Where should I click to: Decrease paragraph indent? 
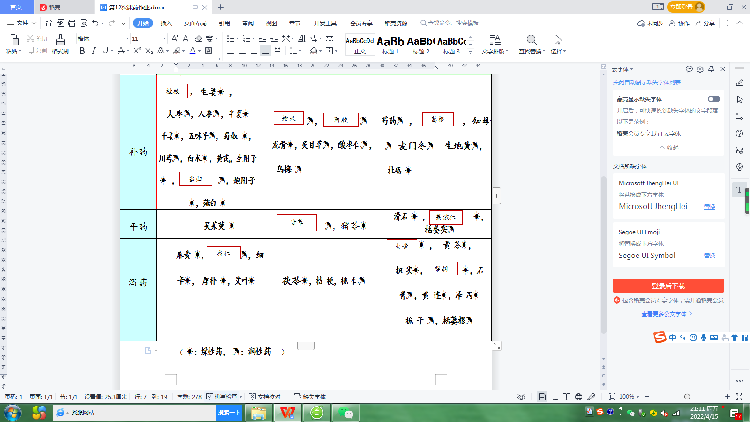click(x=262, y=38)
